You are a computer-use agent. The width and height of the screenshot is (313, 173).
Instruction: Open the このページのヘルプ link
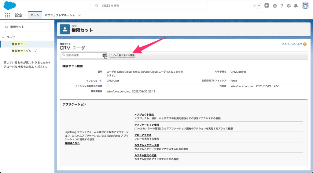click(292, 44)
